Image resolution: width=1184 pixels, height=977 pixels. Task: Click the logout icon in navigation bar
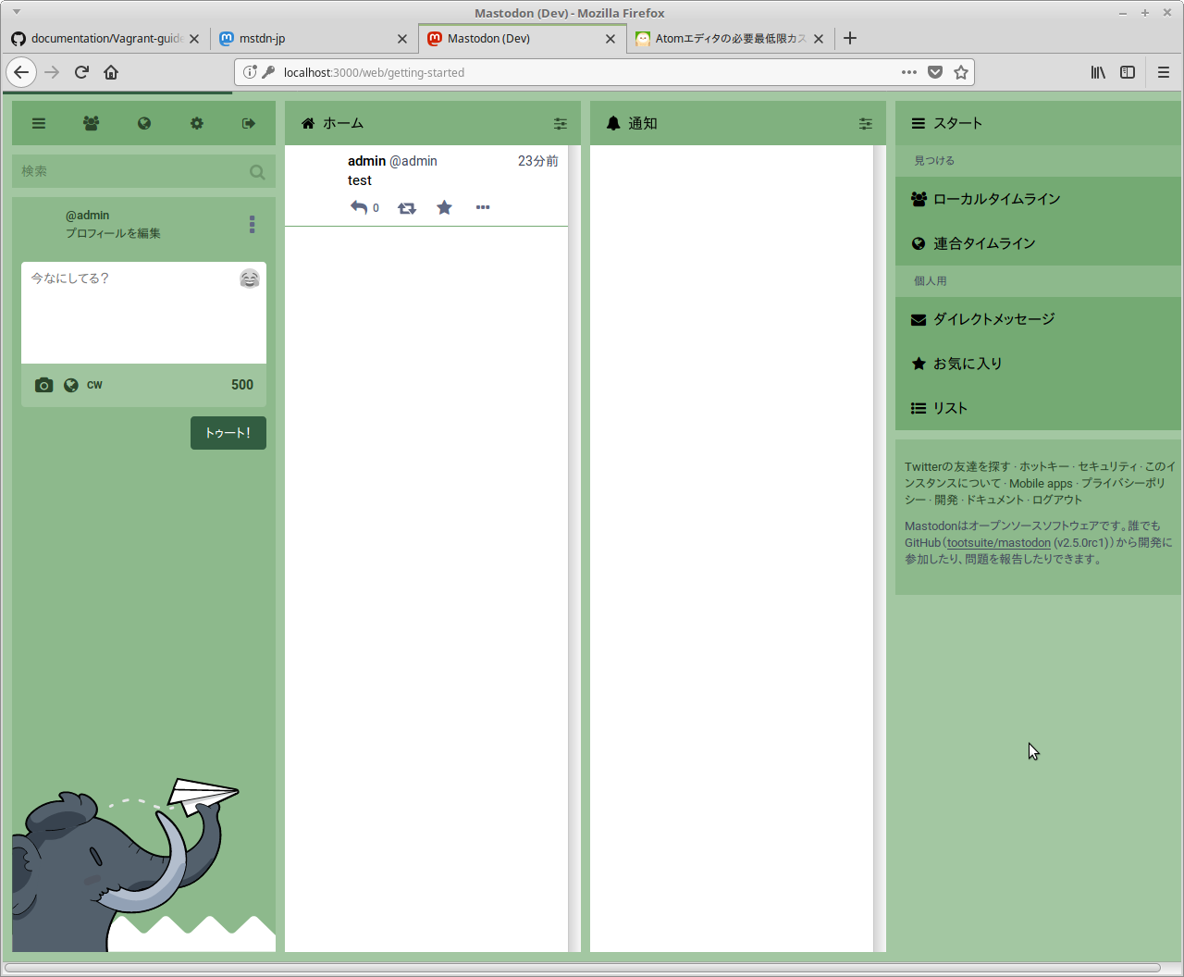pos(249,124)
